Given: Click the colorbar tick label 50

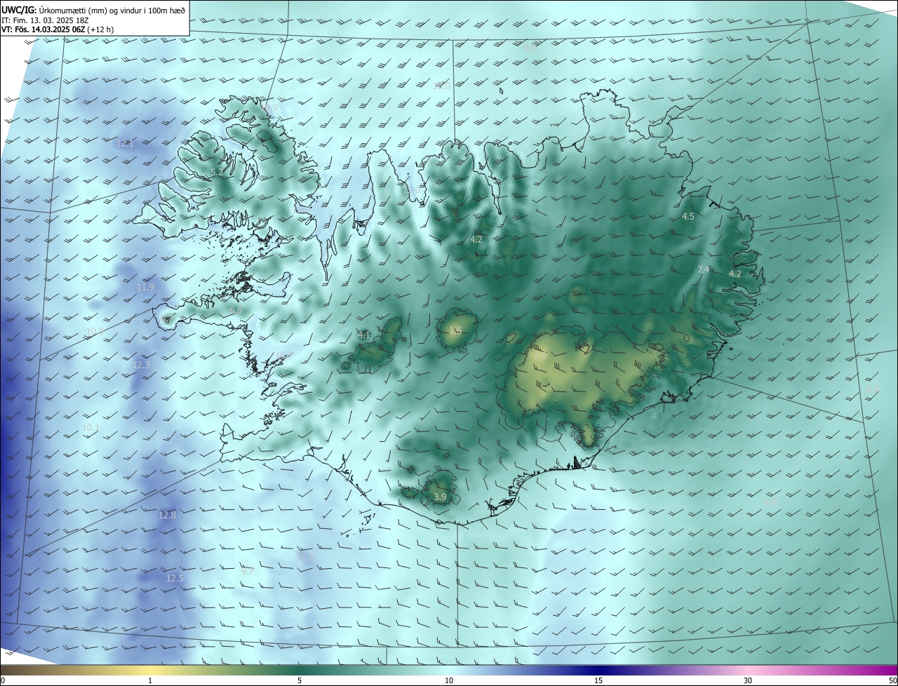Looking at the screenshot, I should point(892,681).
